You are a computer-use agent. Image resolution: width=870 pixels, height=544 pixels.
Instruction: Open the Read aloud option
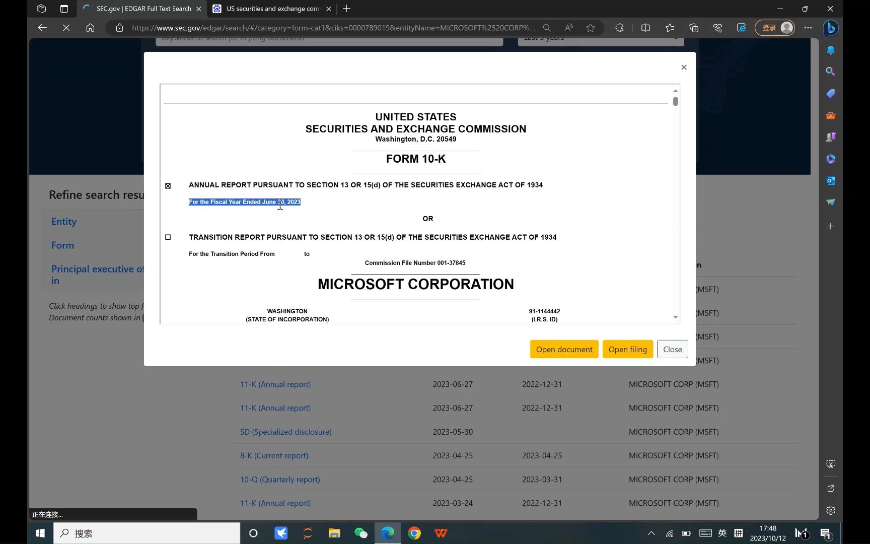click(x=569, y=28)
